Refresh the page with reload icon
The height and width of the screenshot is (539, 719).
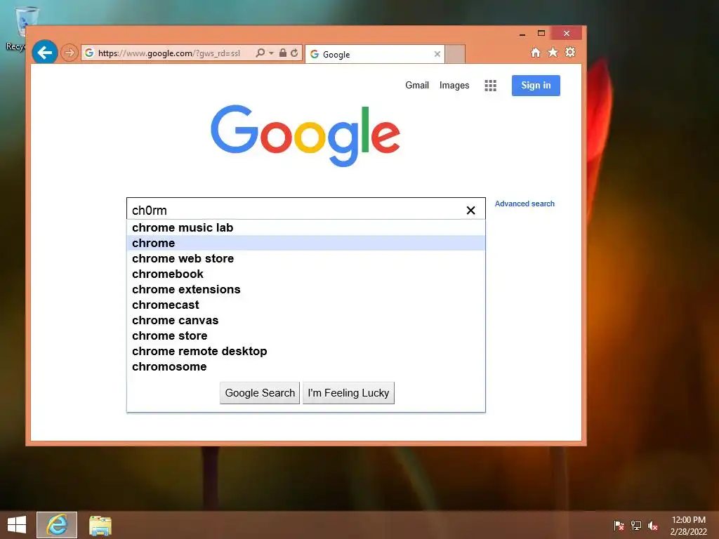(294, 53)
